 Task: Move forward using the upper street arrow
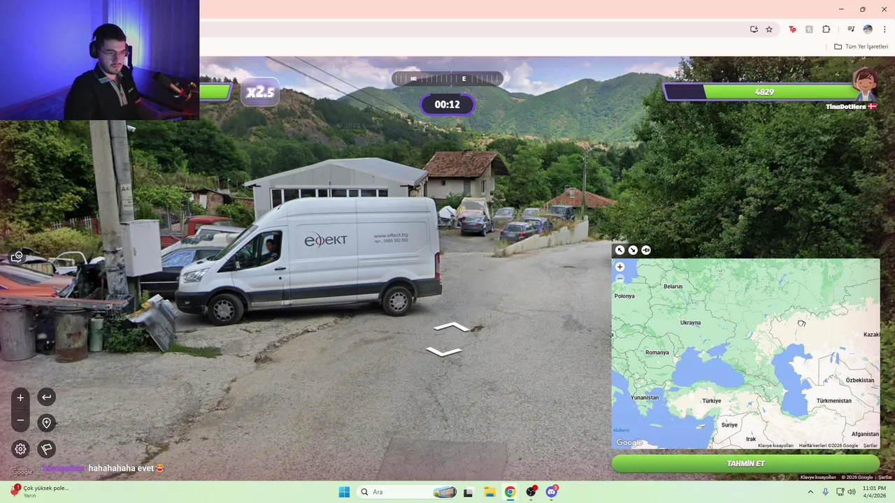[x=452, y=326]
